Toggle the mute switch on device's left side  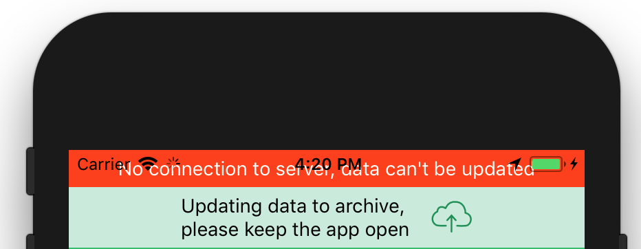(30, 171)
